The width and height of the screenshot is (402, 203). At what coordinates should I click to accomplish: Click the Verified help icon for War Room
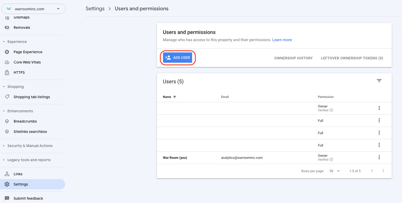tap(331, 160)
